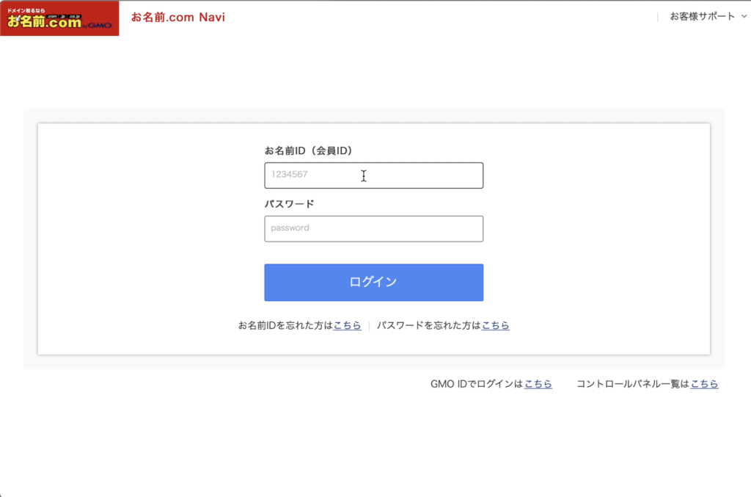Open the お客様サポート menu
Viewport: 751px width, 497px height.
pyautogui.click(x=701, y=16)
